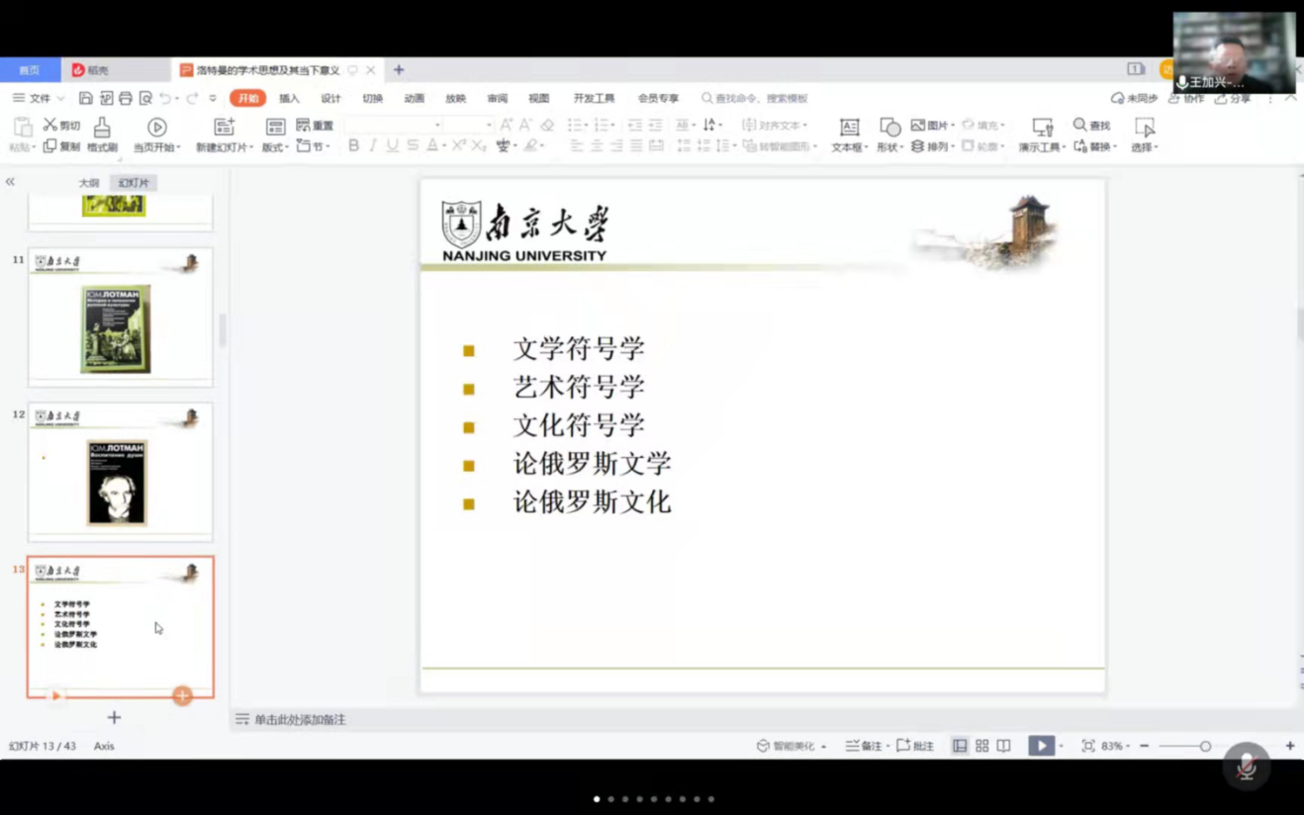Start slideshow from status bar play button

[x=1040, y=746]
